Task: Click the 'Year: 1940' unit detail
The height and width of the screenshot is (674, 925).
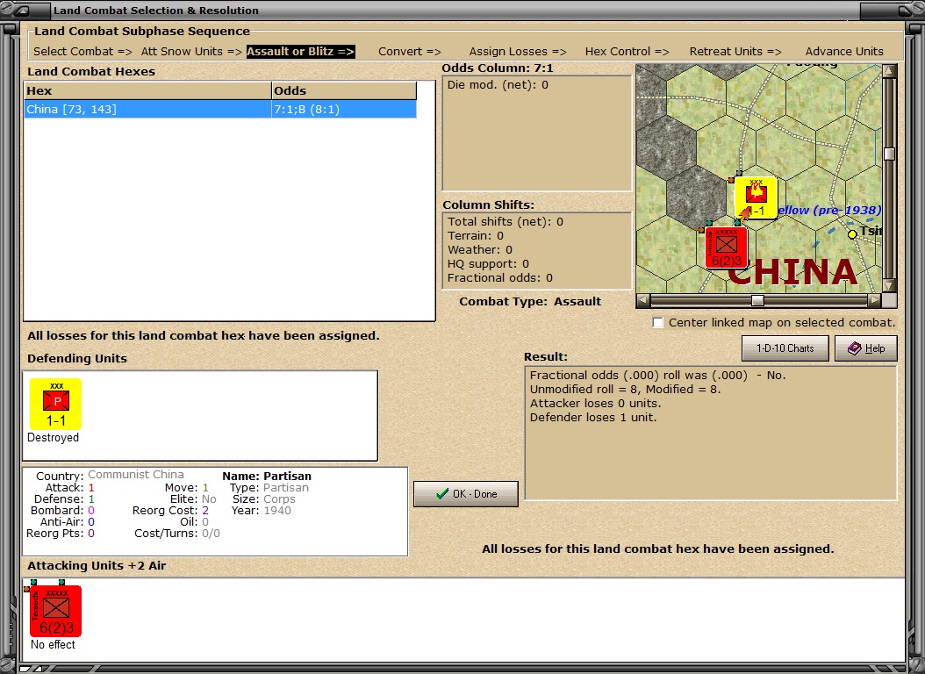Action: [262, 510]
